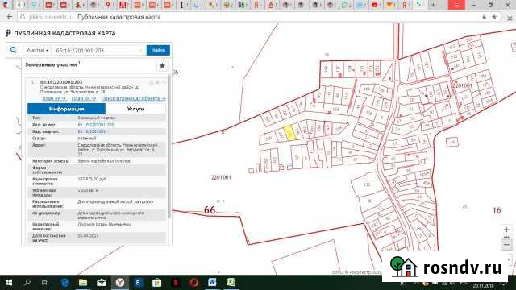The height and width of the screenshot is (290, 516).
Task: Open browser downloads arrow icon
Action: 510,17
